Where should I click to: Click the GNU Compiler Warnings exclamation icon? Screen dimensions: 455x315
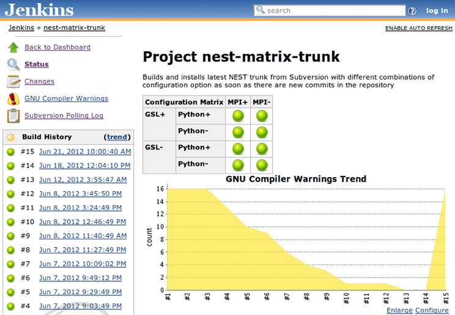(13, 98)
